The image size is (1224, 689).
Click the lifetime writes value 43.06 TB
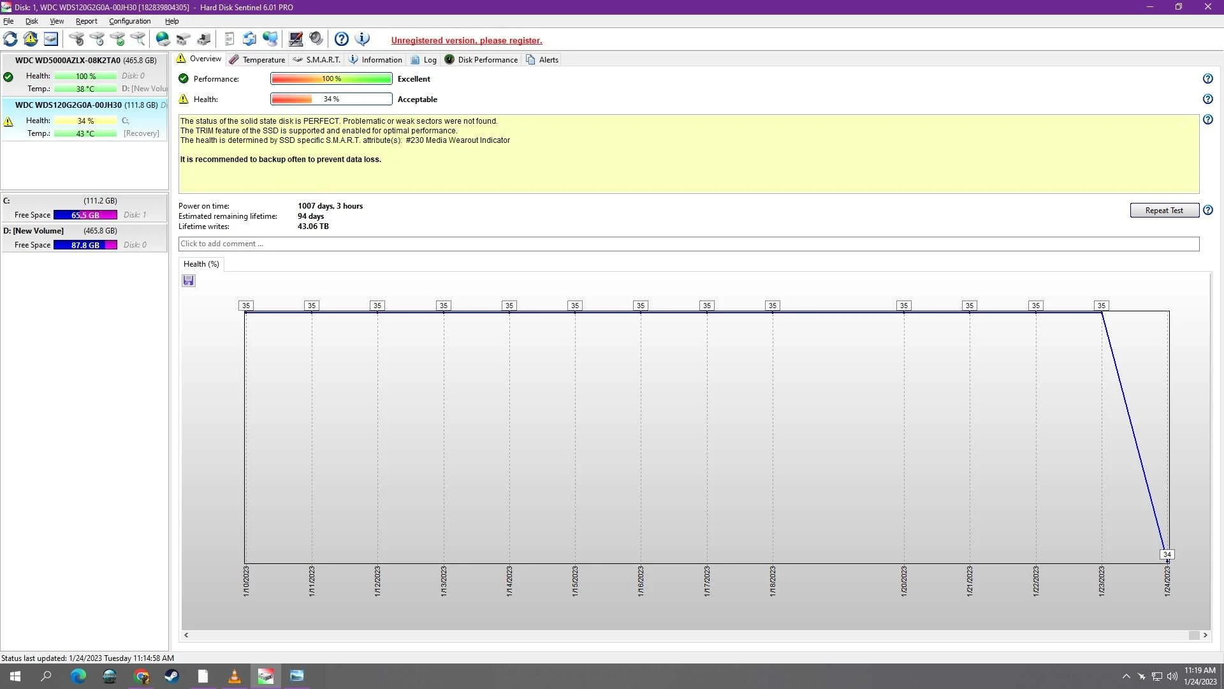[x=313, y=226]
